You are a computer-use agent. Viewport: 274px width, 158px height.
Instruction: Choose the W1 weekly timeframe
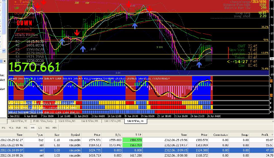point(47,127)
